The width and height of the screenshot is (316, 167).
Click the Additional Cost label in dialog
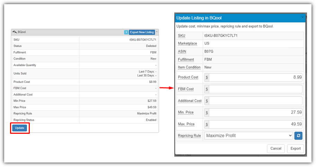click(x=190, y=101)
